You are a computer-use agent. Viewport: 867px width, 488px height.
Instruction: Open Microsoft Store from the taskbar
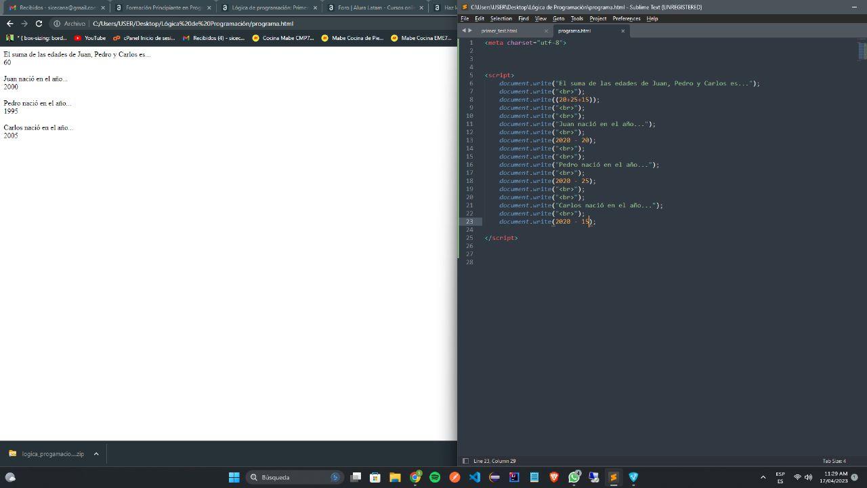click(375, 477)
